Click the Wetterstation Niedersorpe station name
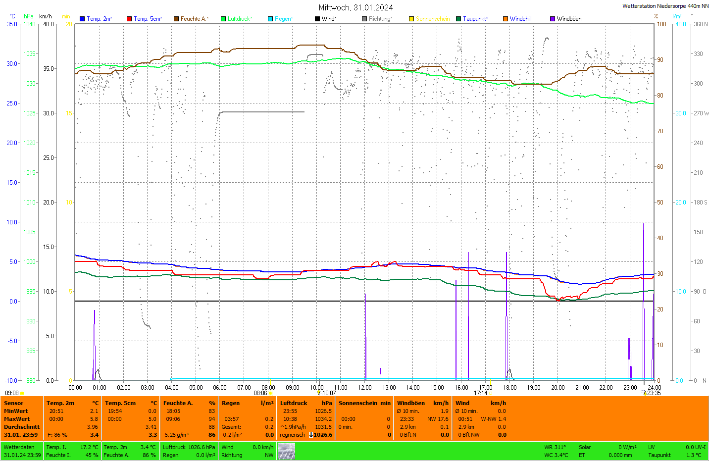 pyautogui.click(x=665, y=6)
